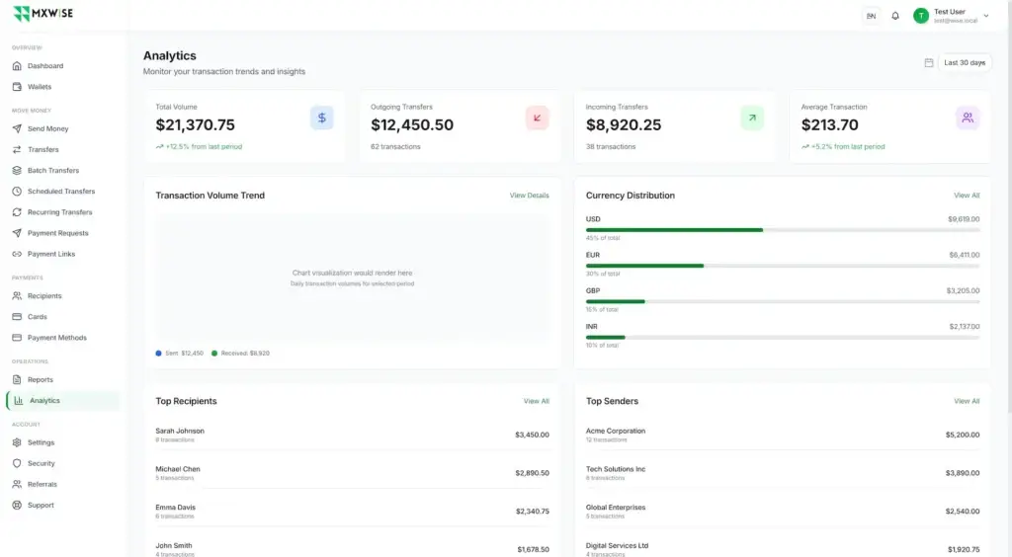
Task: Click the INR distribution progress bar
Action: [x=783, y=337]
